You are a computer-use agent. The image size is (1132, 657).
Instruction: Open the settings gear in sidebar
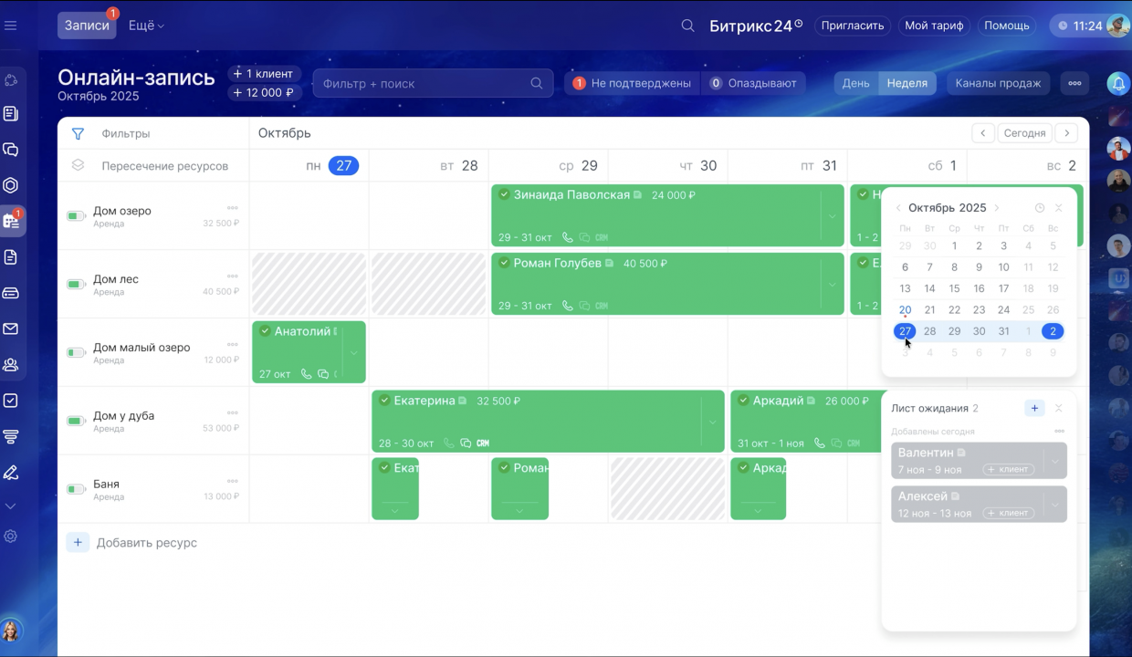11,537
